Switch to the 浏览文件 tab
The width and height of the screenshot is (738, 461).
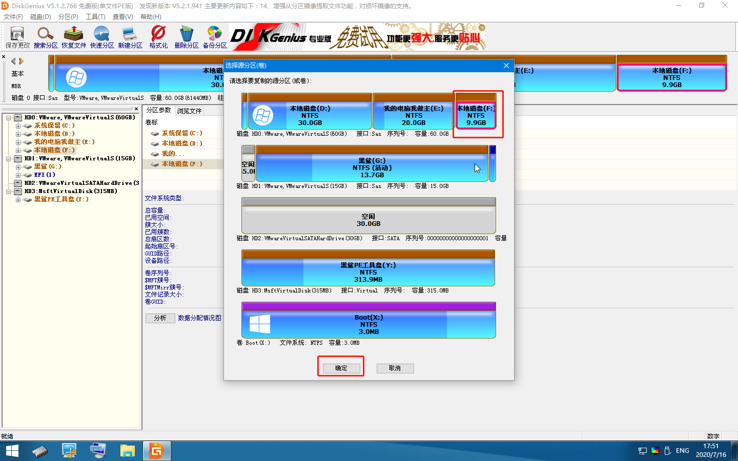tap(189, 111)
